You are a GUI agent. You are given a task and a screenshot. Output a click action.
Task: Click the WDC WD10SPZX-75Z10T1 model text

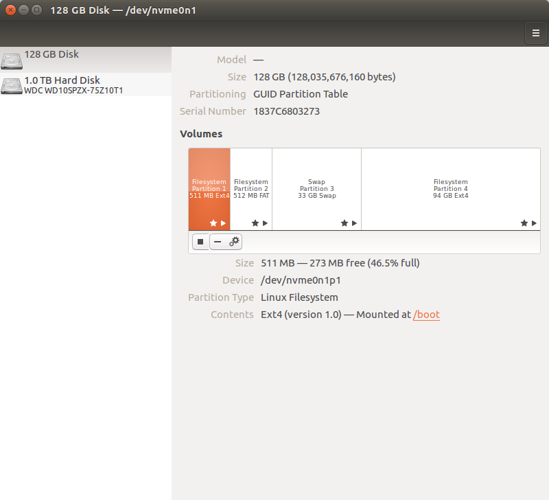(x=73, y=91)
